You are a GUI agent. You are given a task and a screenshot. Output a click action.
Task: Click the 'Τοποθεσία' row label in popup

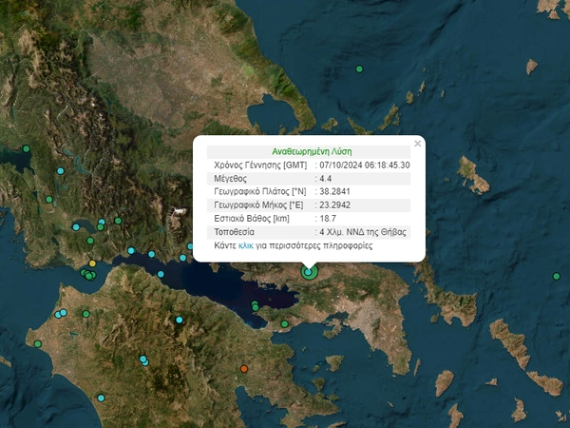tap(236, 232)
